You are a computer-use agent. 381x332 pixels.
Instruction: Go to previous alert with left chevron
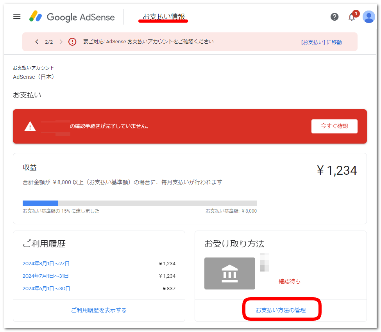click(x=37, y=42)
